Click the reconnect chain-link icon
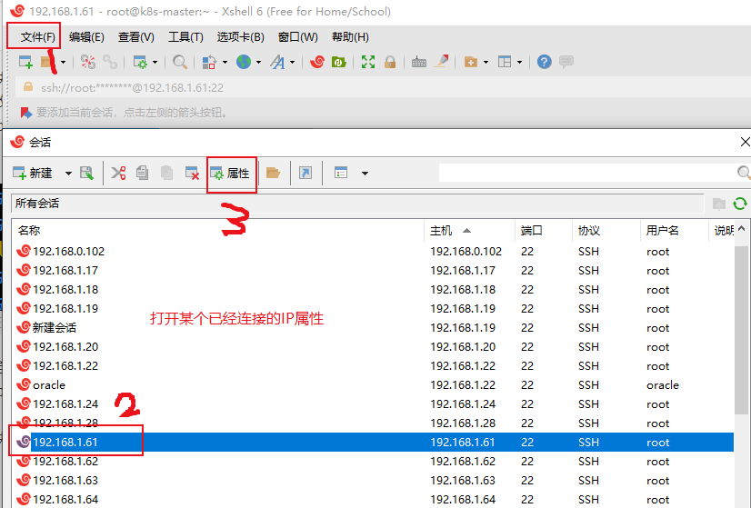The image size is (751, 508). [110, 62]
